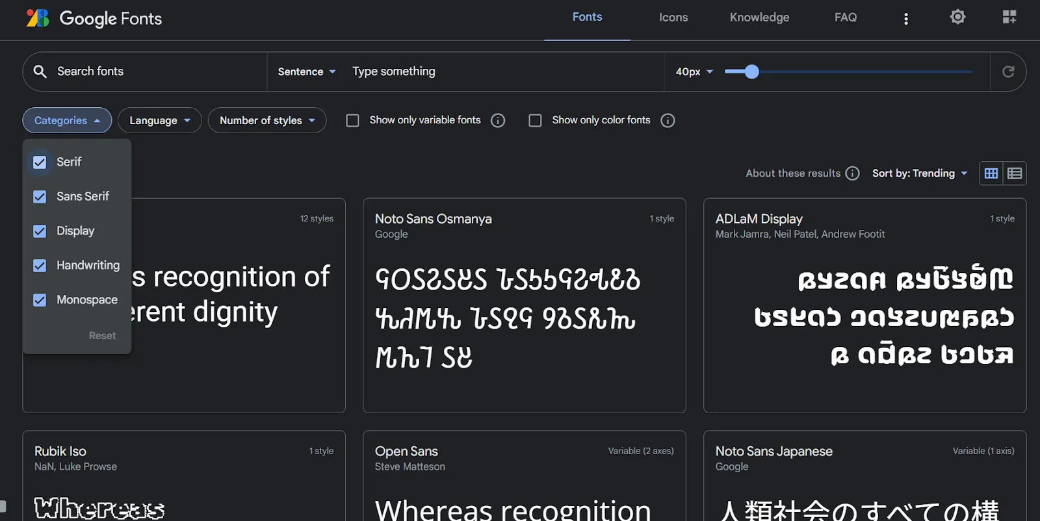Go to the Icons tab
The height and width of the screenshot is (521, 1040).
tap(673, 18)
